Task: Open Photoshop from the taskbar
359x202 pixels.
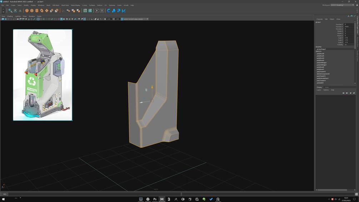Action: [155, 199]
